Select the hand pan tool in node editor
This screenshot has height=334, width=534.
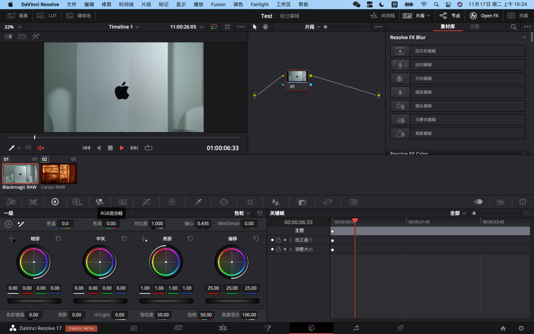tap(265, 27)
